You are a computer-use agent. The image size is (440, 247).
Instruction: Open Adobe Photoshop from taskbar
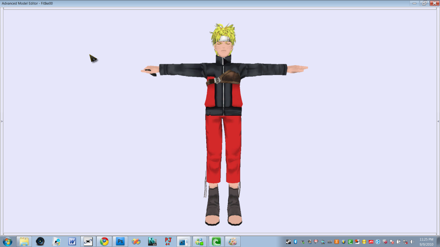point(120,241)
